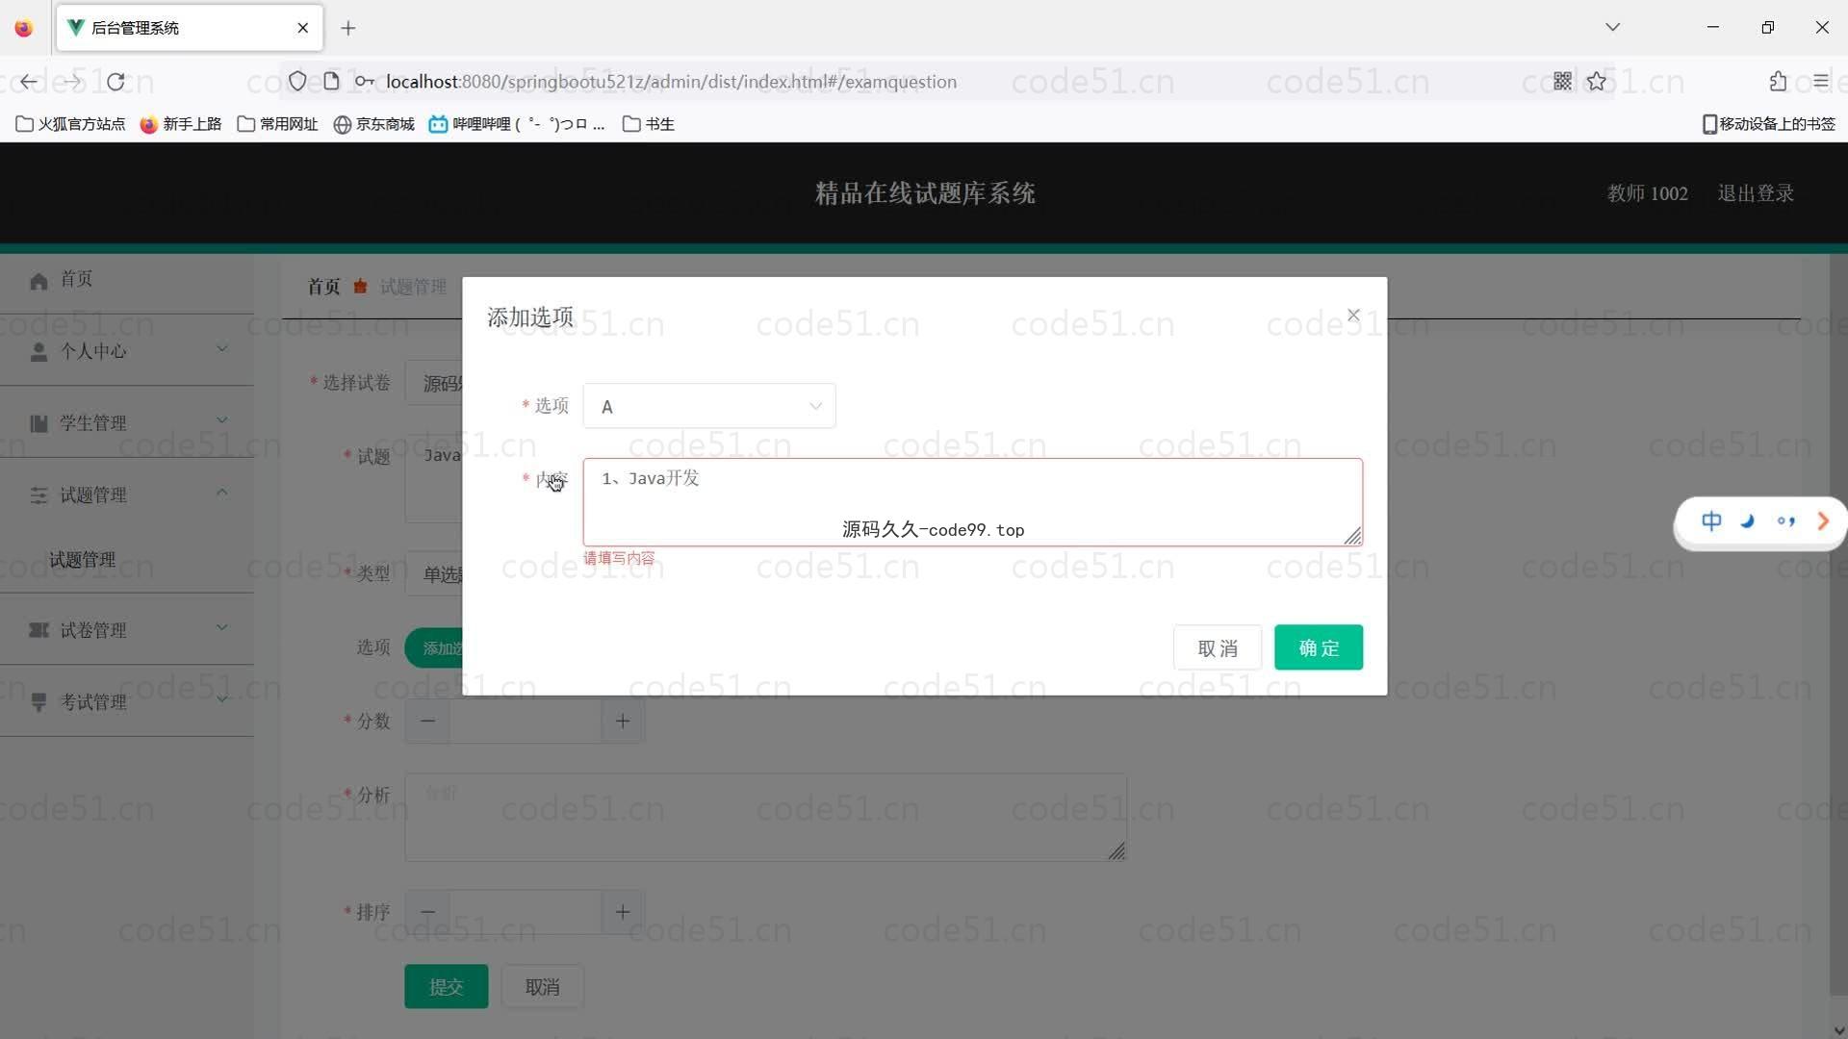Click the 试卷管理 ticket icon
The height and width of the screenshot is (1039, 1848).
[38, 630]
